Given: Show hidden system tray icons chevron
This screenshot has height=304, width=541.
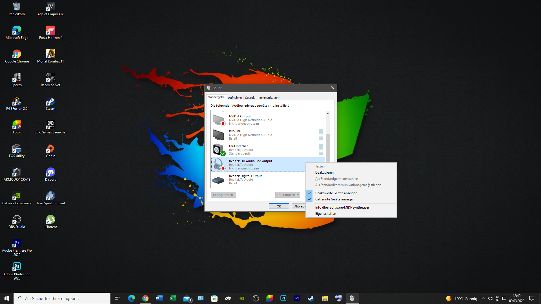Looking at the screenshot, I should pyautogui.click(x=484, y=298).
